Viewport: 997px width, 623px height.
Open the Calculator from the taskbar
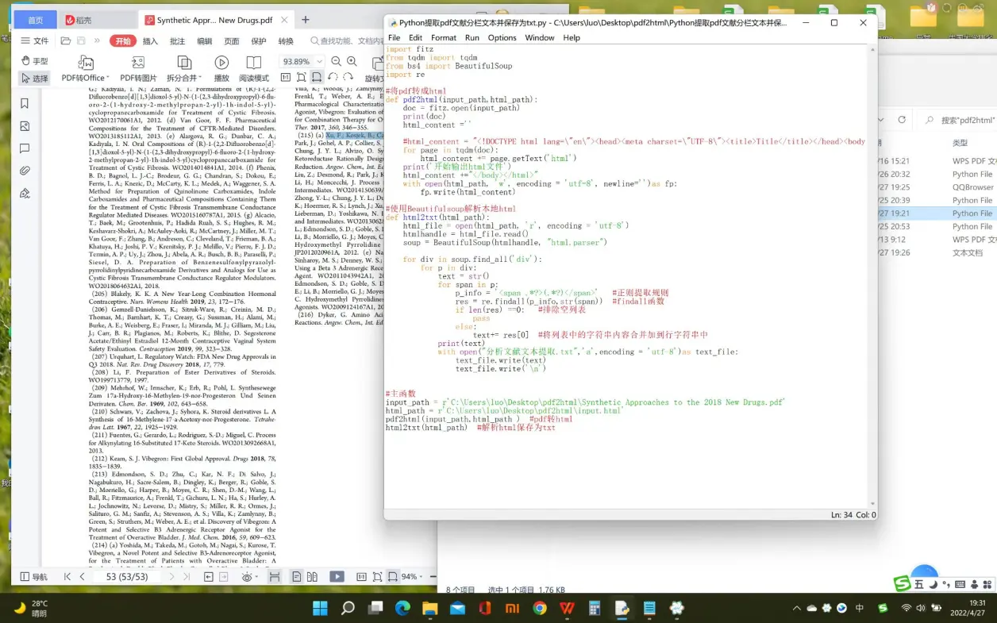(x=595, y=609)
